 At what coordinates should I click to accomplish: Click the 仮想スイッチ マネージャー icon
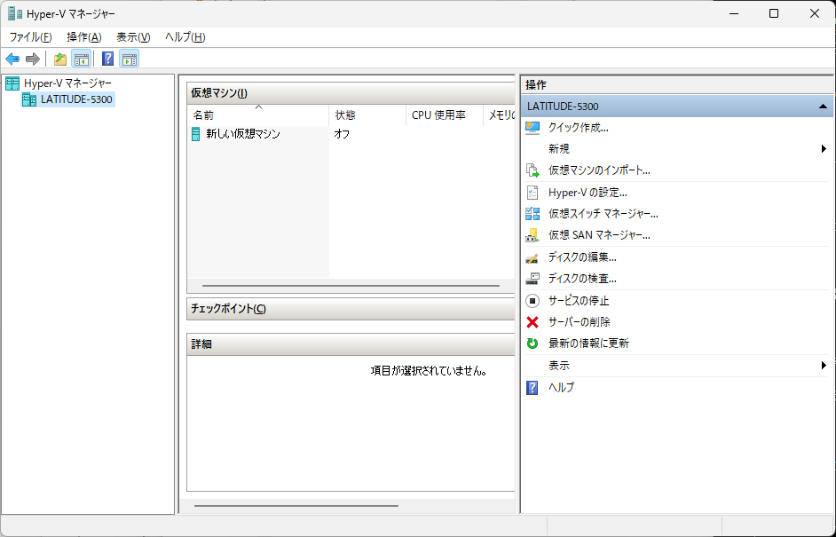532,214
